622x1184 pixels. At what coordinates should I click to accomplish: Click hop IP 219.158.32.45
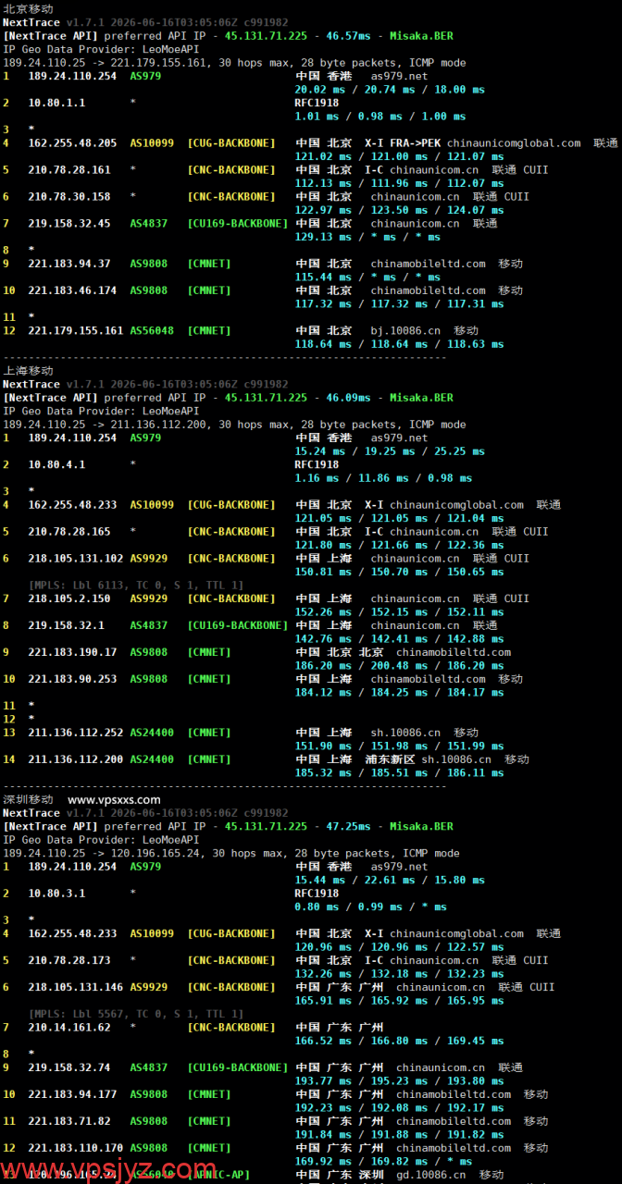click(69, 223)
